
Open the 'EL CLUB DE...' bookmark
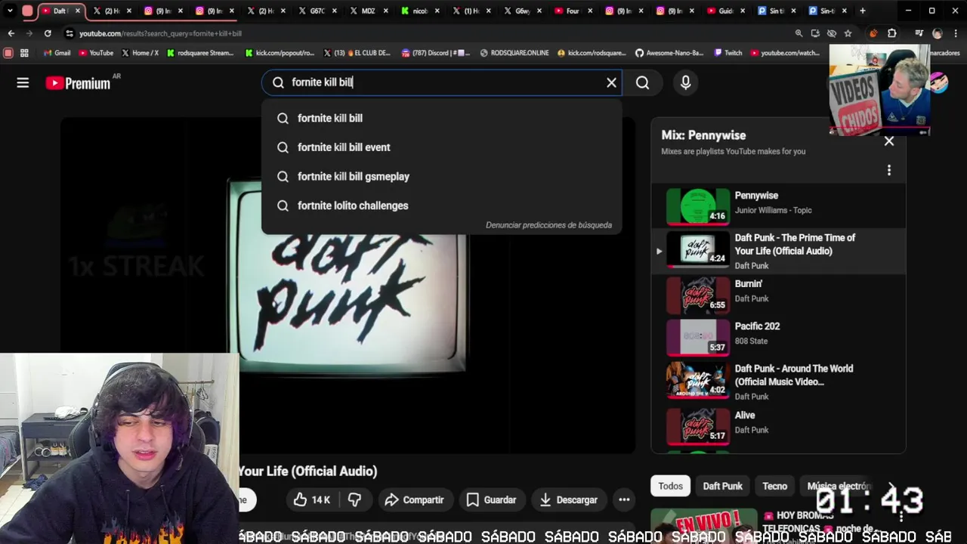[x=357, y=53]
